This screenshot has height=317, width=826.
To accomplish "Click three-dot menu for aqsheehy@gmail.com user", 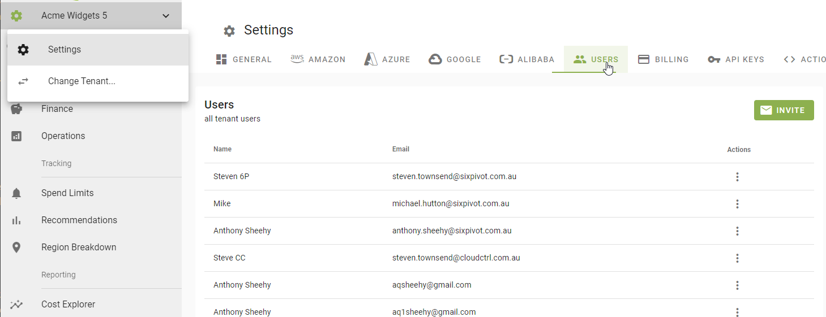I will coord(737,285).
